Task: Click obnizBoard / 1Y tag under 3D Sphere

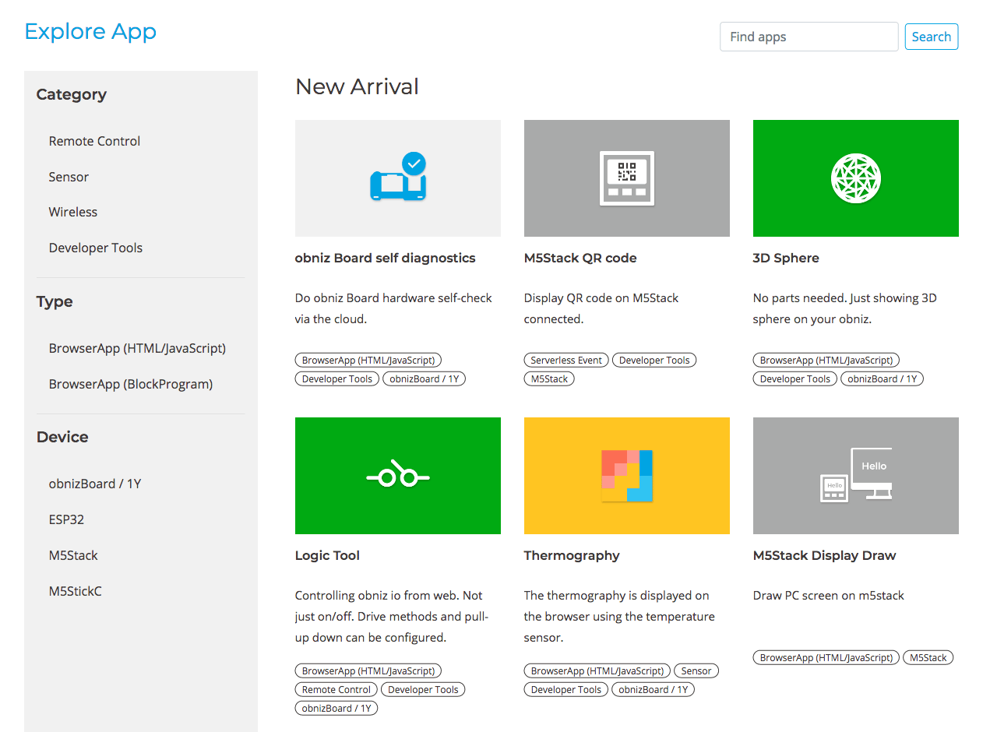Action: tap(882, 379)
